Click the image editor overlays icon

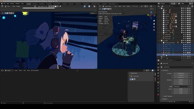(89, 6)
